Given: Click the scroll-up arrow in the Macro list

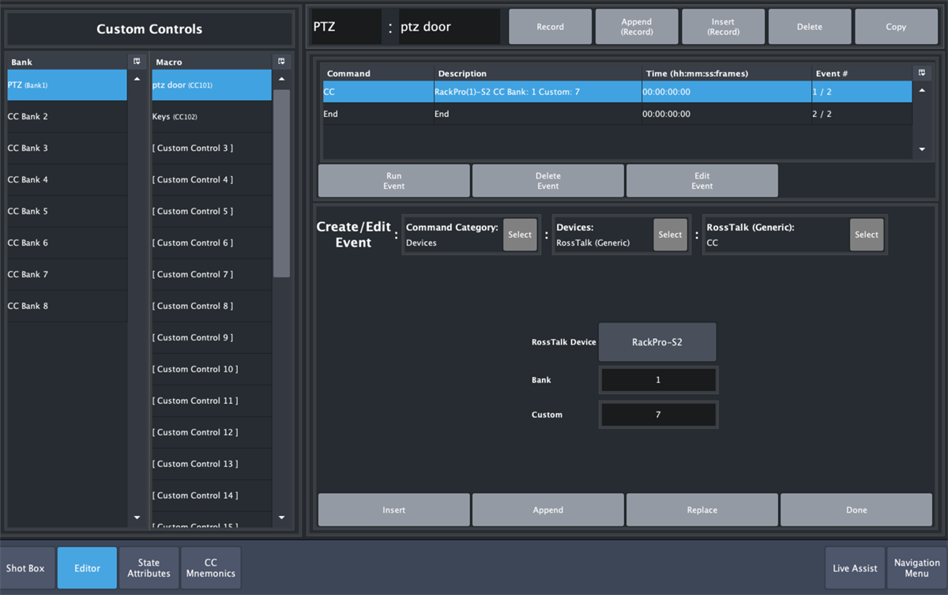Looking at the screenshot, I should tap(281, 78).
